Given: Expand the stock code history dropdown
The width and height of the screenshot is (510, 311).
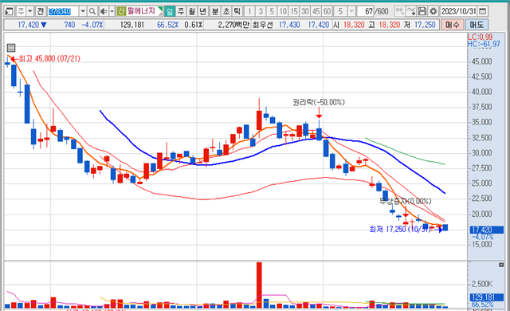Looking at the screenshot, I should point(83,12).
